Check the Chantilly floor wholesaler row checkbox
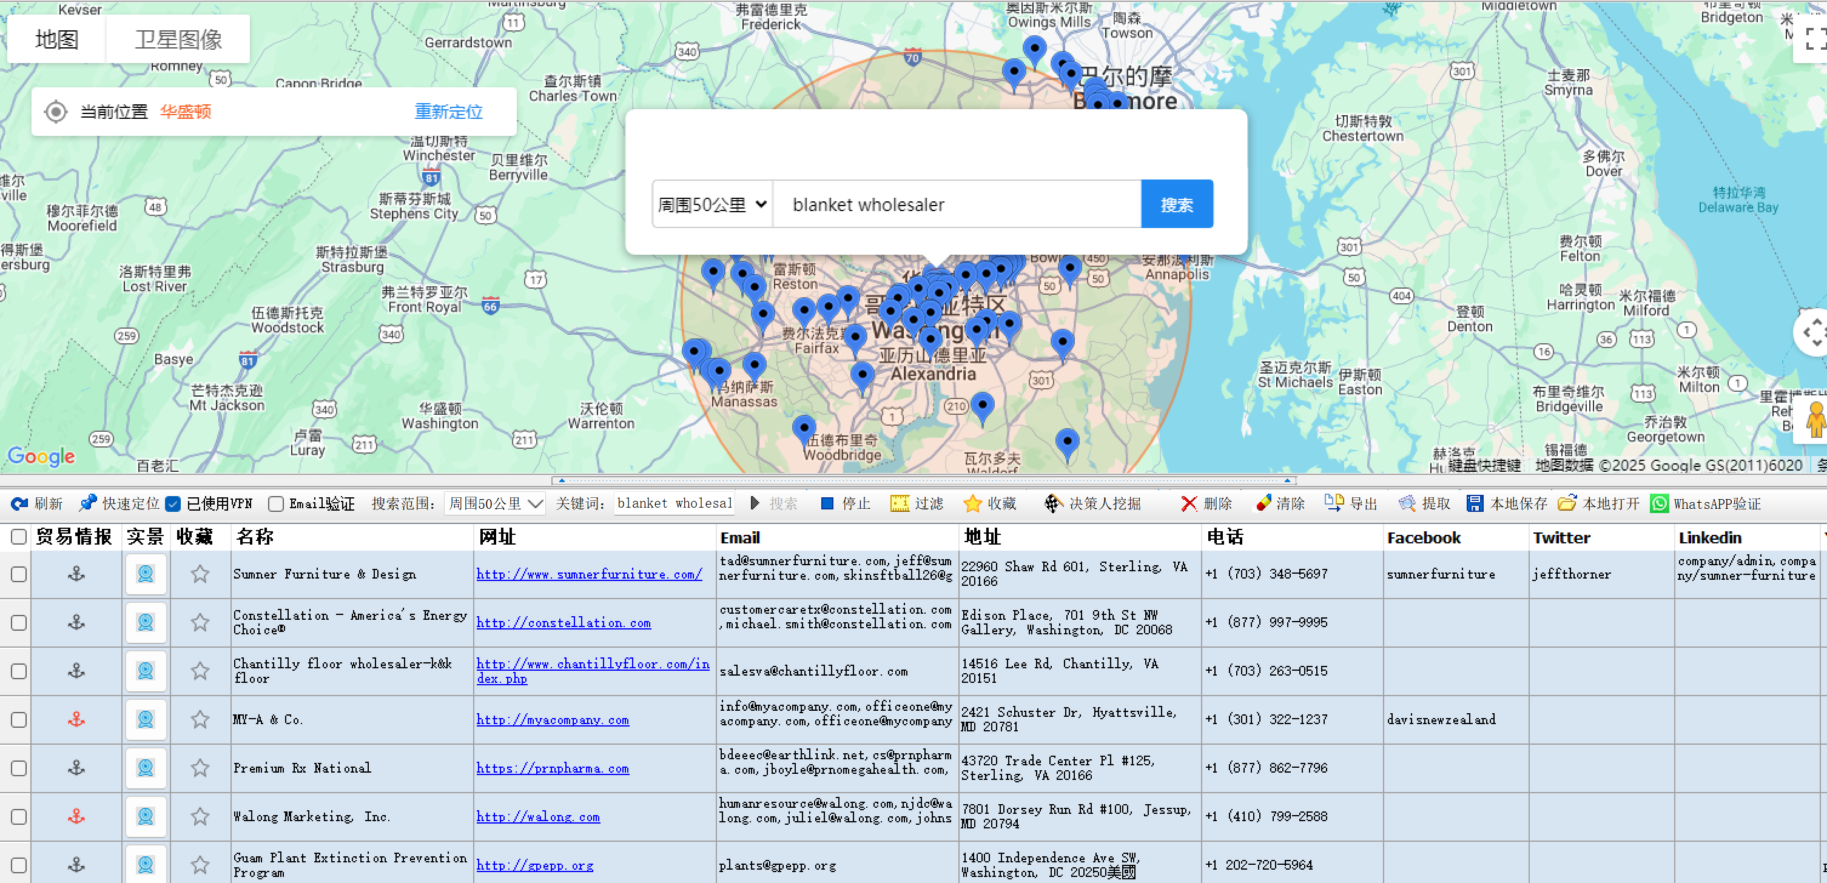The height and width of the screenshot is (883, 1827). [x=19, y=671]
